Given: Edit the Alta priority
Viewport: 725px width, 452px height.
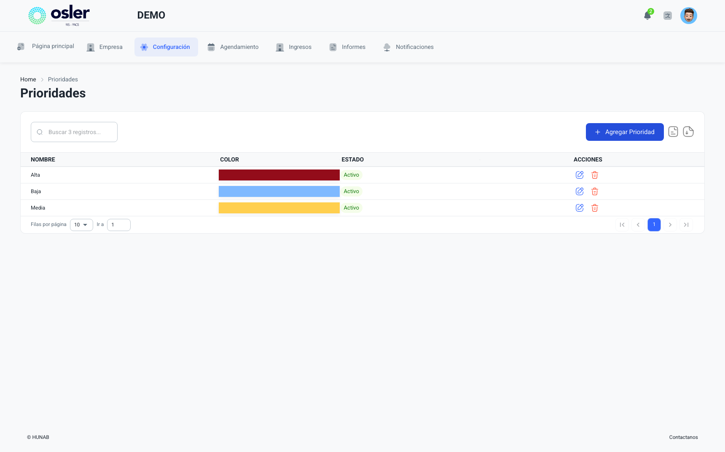Looking at the screenshot, I should point(580,175).
